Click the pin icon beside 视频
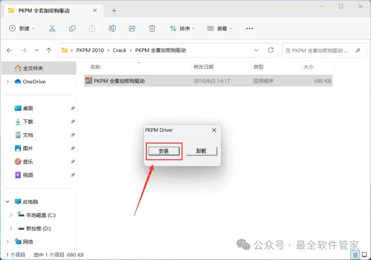Viewport: 371px width, 260px height. click(x=72, y=175)
